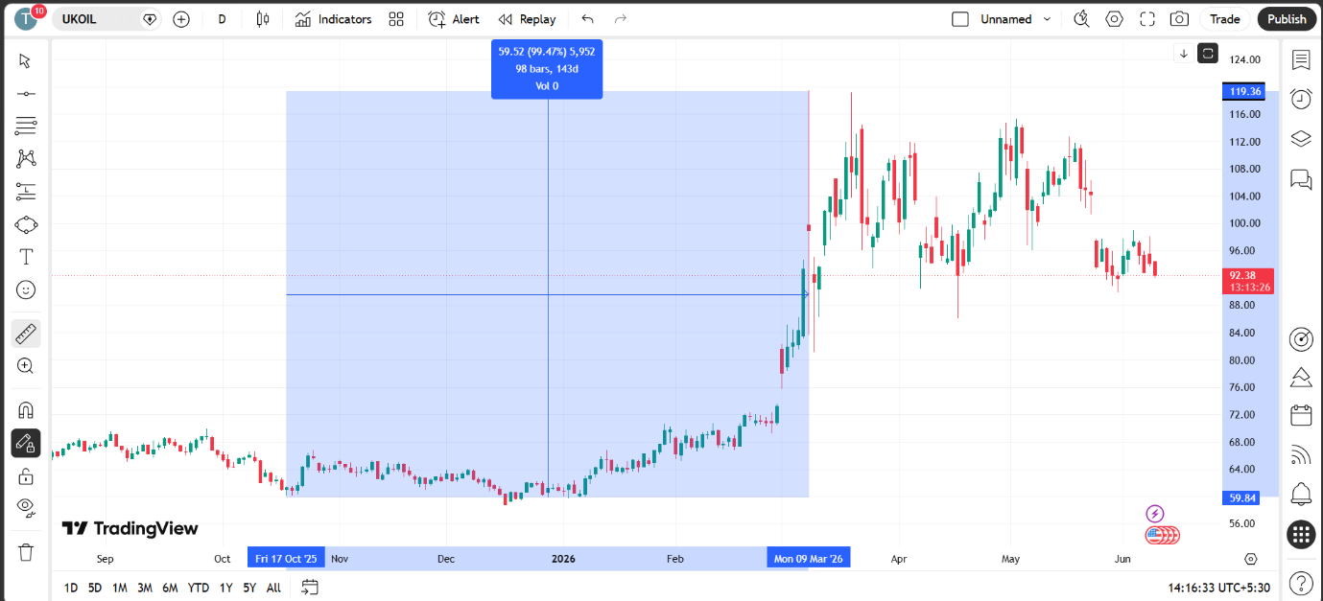This screenshot has width=1323, height=601.
Task: Remove drawings with the trash icon
Action: coord(26,552)
